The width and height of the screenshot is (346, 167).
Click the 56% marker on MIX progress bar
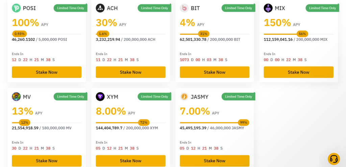302,34
